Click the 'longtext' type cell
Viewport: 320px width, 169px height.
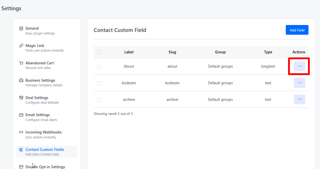pos(268,66)
